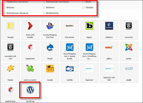Image resolution: width=143 pixels, height=103 pixels.
Task: Check the Электронное обучение checkbox
Action: coord(5,13)
